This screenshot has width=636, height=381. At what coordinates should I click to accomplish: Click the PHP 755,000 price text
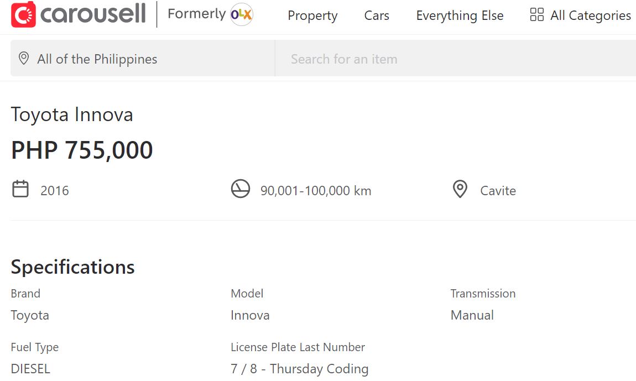tap(81, 149)
